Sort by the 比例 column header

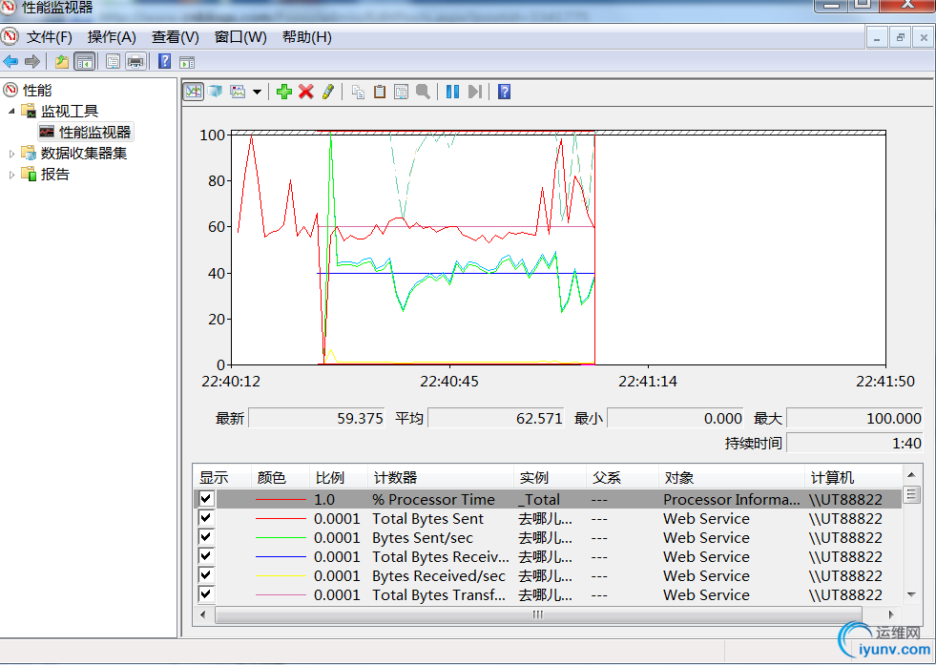pyautogui.click(x=339, y=478)
